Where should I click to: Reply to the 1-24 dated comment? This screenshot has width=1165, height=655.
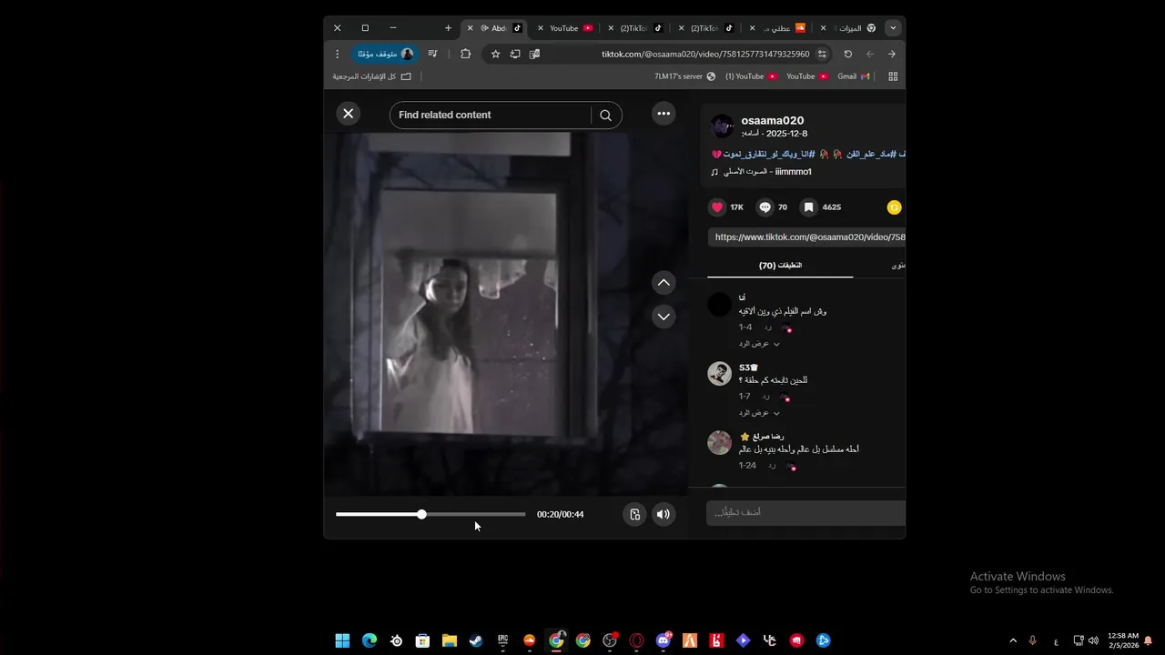[x=771, y=466]
